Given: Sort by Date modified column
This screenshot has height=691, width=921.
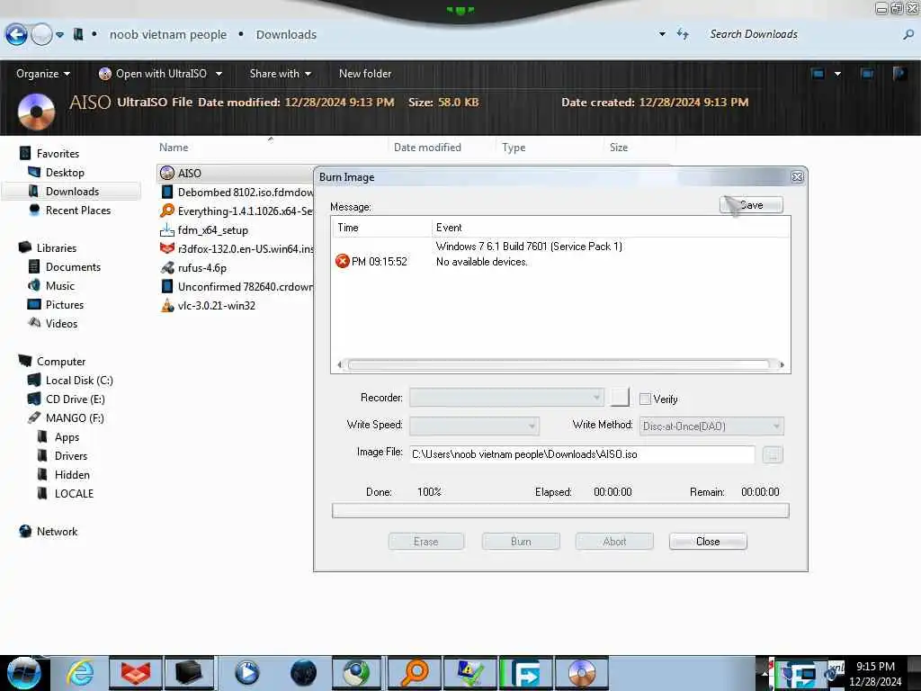Looking at the screenshot, I should 443,148.
